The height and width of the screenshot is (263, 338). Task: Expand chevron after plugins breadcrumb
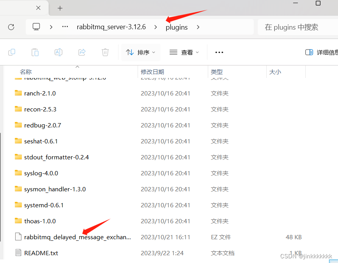coord(198,27)
